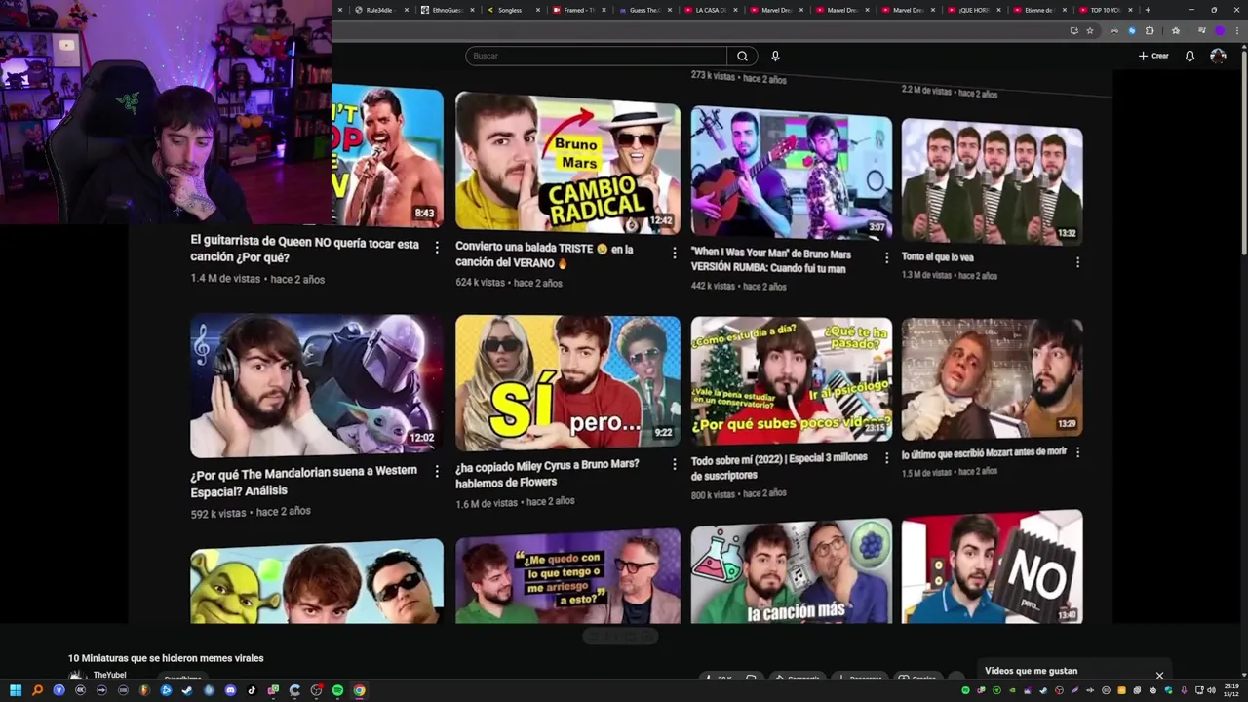Open 'lo último que escribió Mozart' title
1248x702 pixels.
pyautogui.click(x=984, y=453)
